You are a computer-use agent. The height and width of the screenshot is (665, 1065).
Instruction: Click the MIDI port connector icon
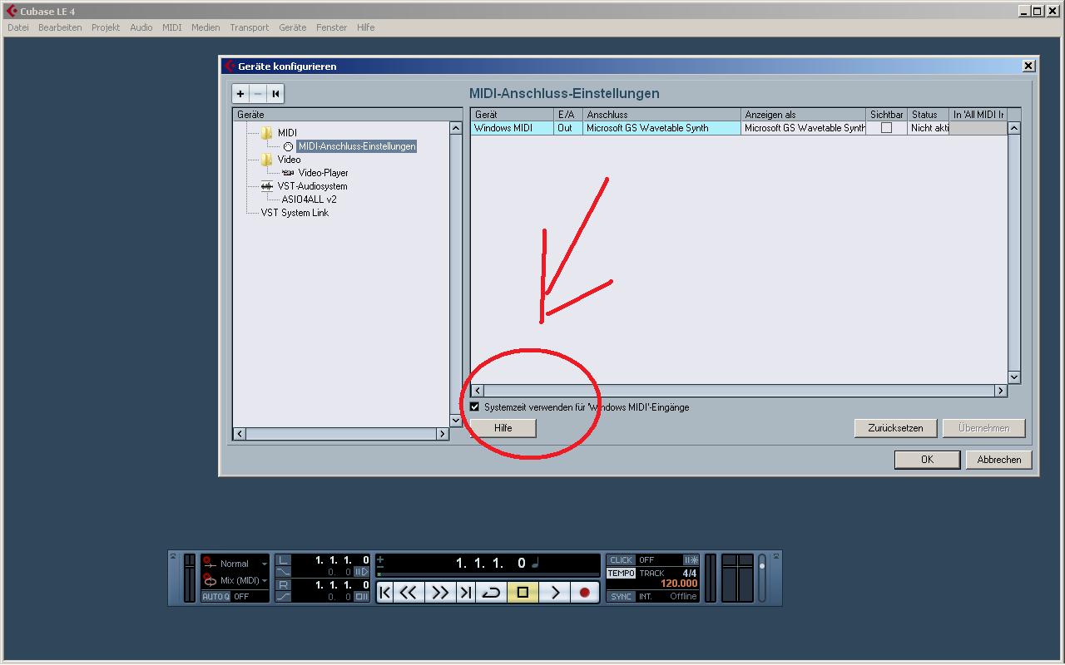pyautogui.click(x=288, y=146)
